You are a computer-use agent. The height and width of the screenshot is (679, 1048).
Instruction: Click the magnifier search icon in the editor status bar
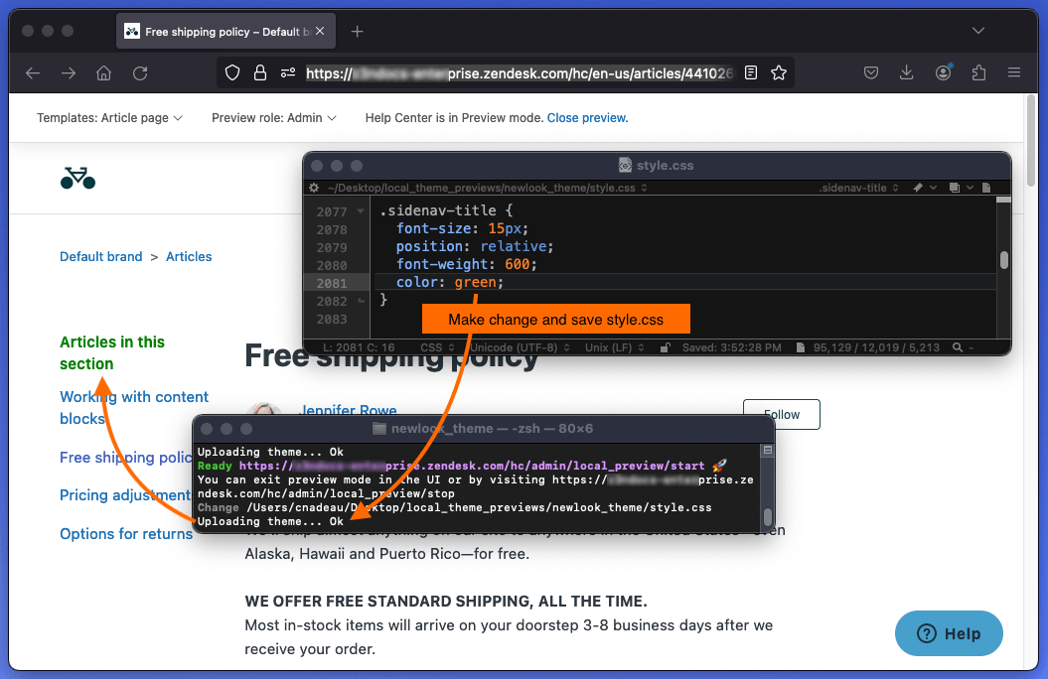[x=957, y=347]
